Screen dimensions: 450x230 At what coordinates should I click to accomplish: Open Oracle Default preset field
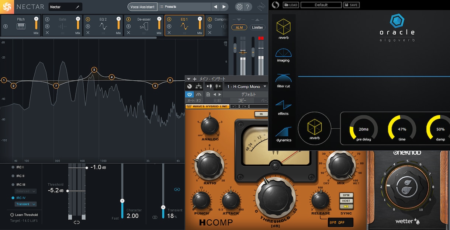321,5
